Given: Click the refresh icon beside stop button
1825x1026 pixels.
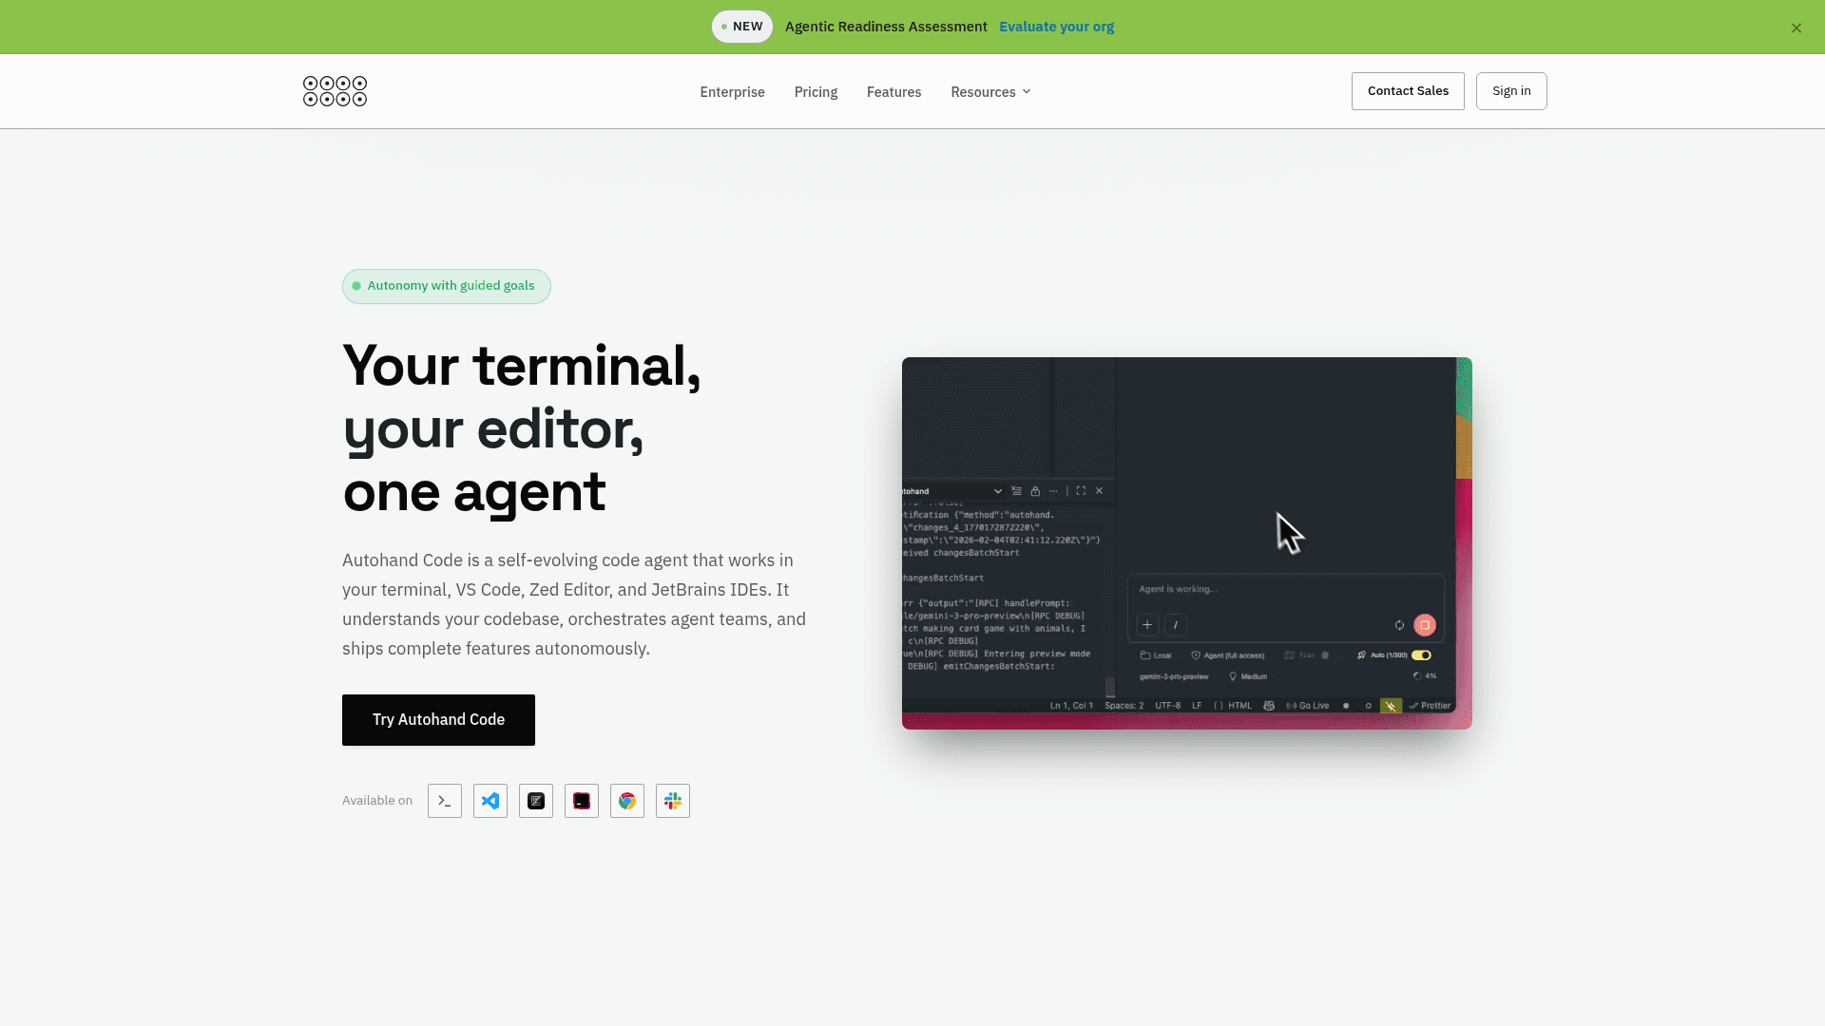Looking at the screenshot, I should (x=1399, y=625).
